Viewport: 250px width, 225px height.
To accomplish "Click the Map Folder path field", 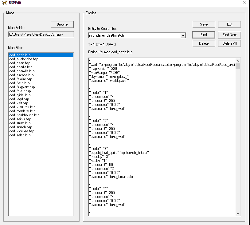I will (x=41, y=34).
